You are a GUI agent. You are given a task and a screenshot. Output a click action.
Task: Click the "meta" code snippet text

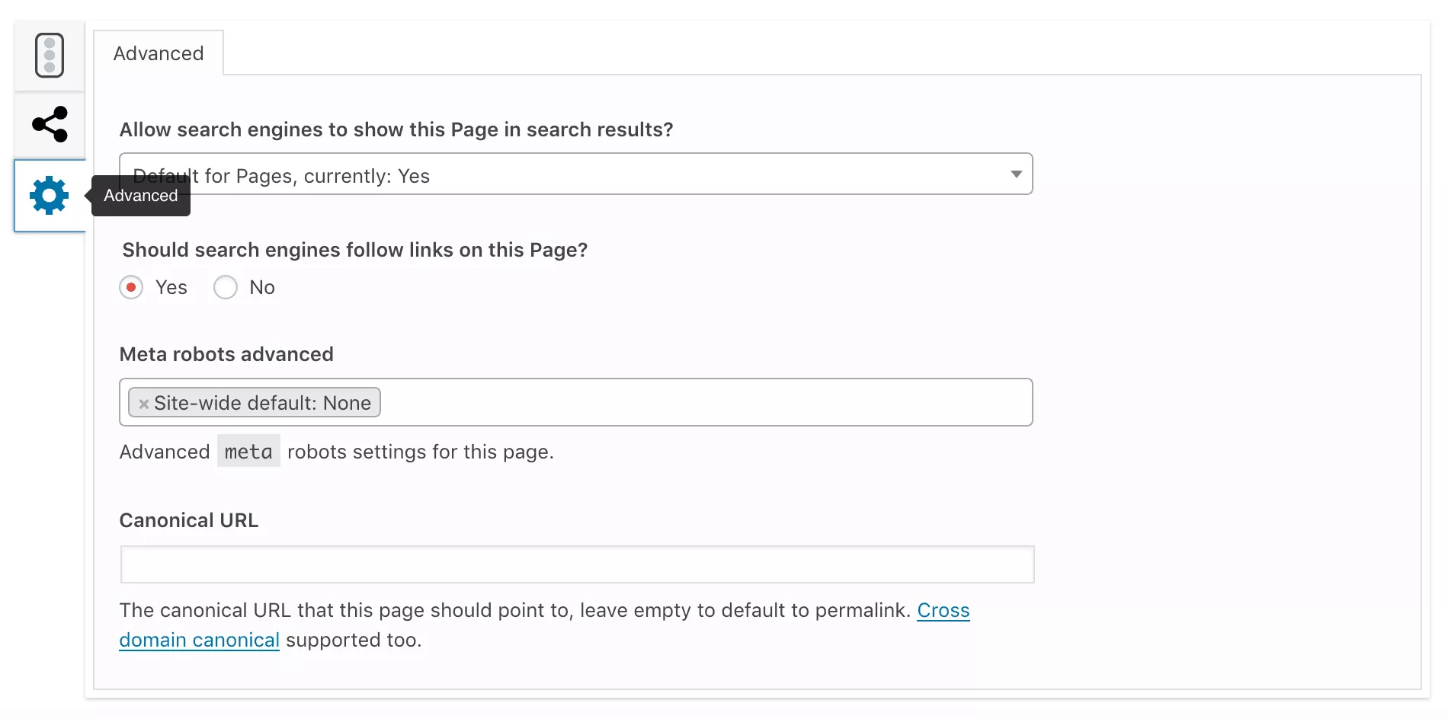click(x=248, y=452)
